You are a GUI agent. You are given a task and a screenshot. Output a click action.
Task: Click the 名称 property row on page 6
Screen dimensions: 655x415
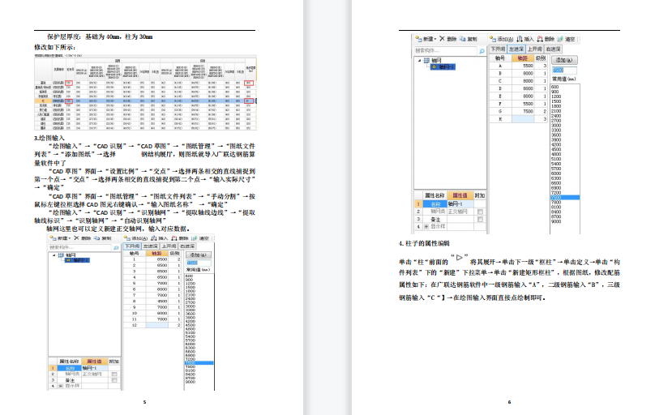click(450, 204)
